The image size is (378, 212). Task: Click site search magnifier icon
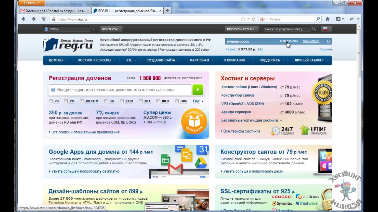point(314,29)
